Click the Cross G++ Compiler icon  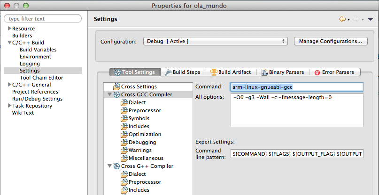pos(116,166)
